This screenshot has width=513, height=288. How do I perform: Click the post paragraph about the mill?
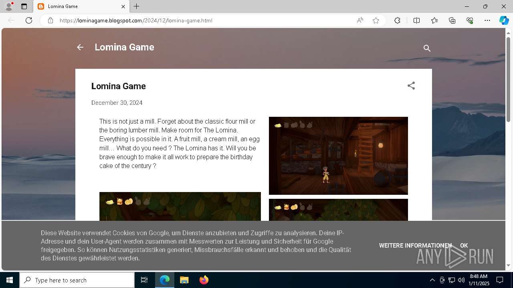tap(180, 144)
